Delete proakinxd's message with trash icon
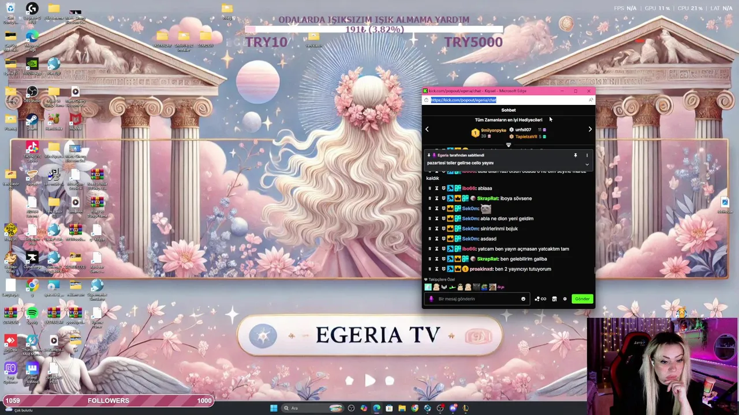Screen dimensions: 739x415 pyautogui.click(x=430, y=269)
